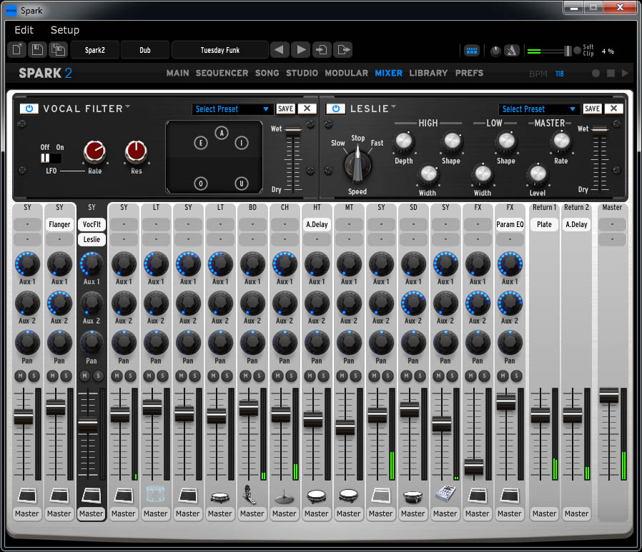Expand the Vocal Filter effect type menu

pos(128,107)
